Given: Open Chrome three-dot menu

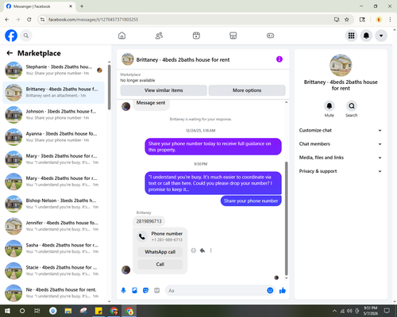Looking at the screenshot, I should click(390, 20).
